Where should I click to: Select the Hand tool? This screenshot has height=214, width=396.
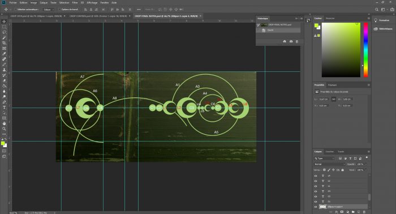(x=4, y=123)
